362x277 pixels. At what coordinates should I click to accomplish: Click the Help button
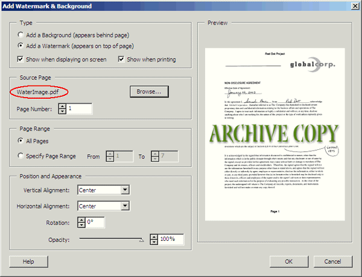(x=28, y=262)
